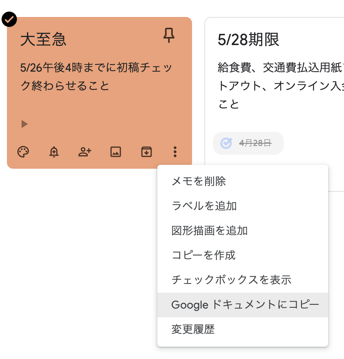Viewport: 344px width, 359px height.
Task: Click the note body text about 初稿チェック
Action: [96, 77]
